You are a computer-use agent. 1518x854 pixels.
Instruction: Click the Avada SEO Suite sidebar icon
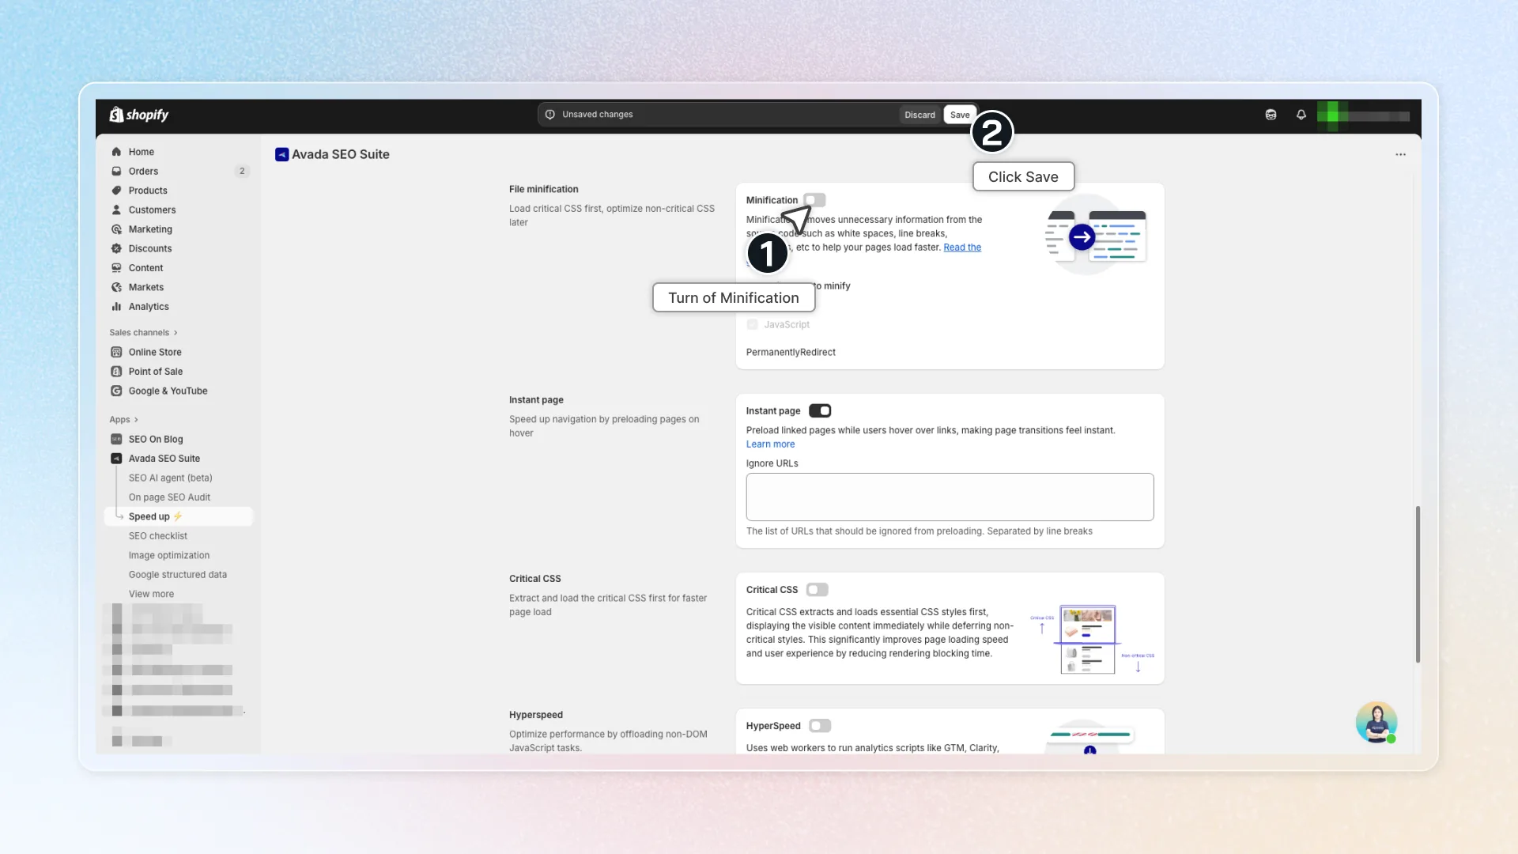116,459
